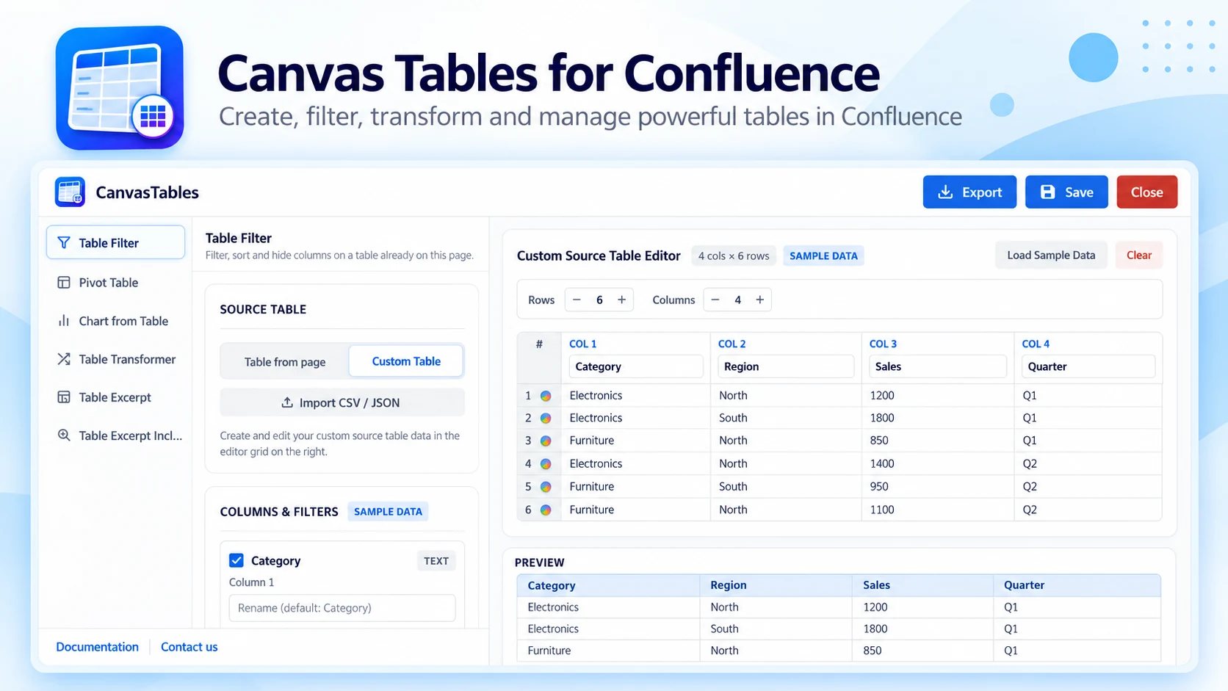
Task: Click the Chart from Table bar icon
Action: (x=64, y=321)
